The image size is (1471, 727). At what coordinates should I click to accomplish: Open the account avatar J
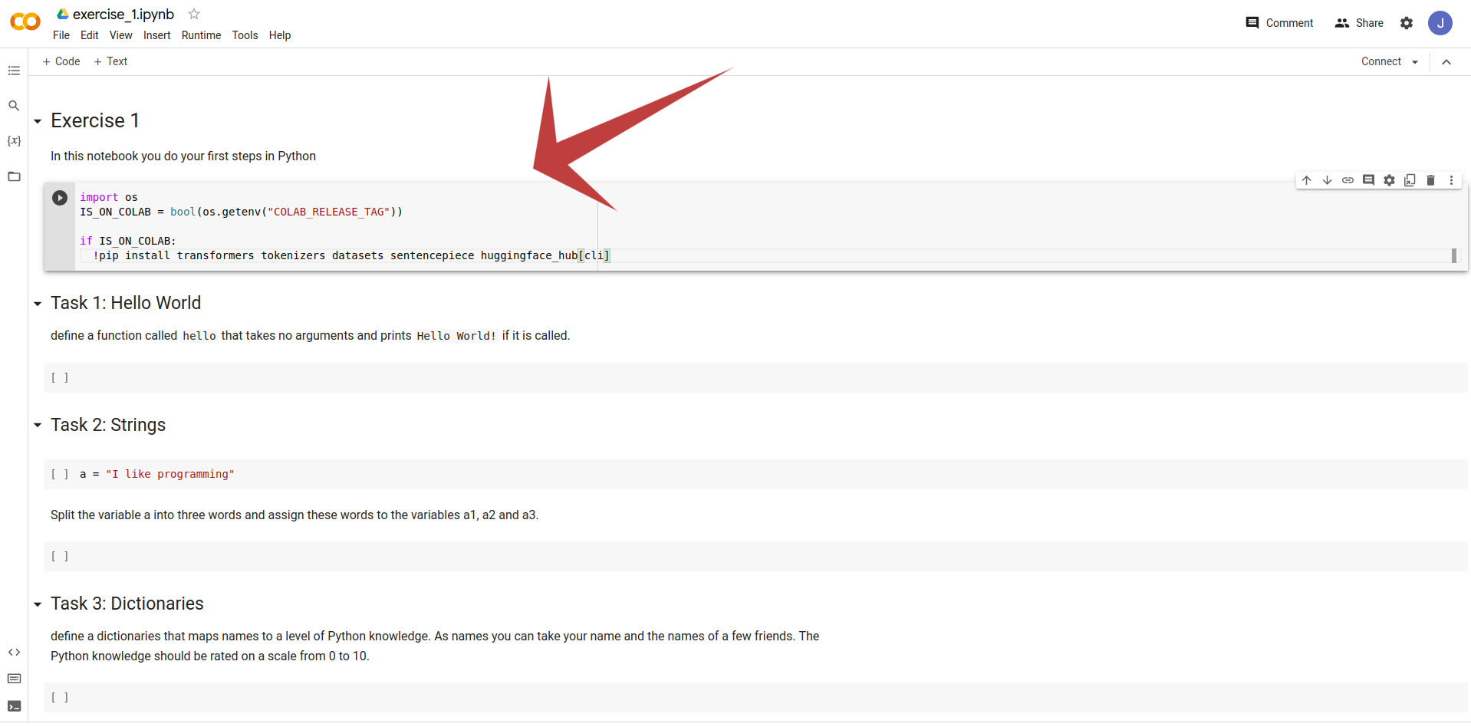1440,23
